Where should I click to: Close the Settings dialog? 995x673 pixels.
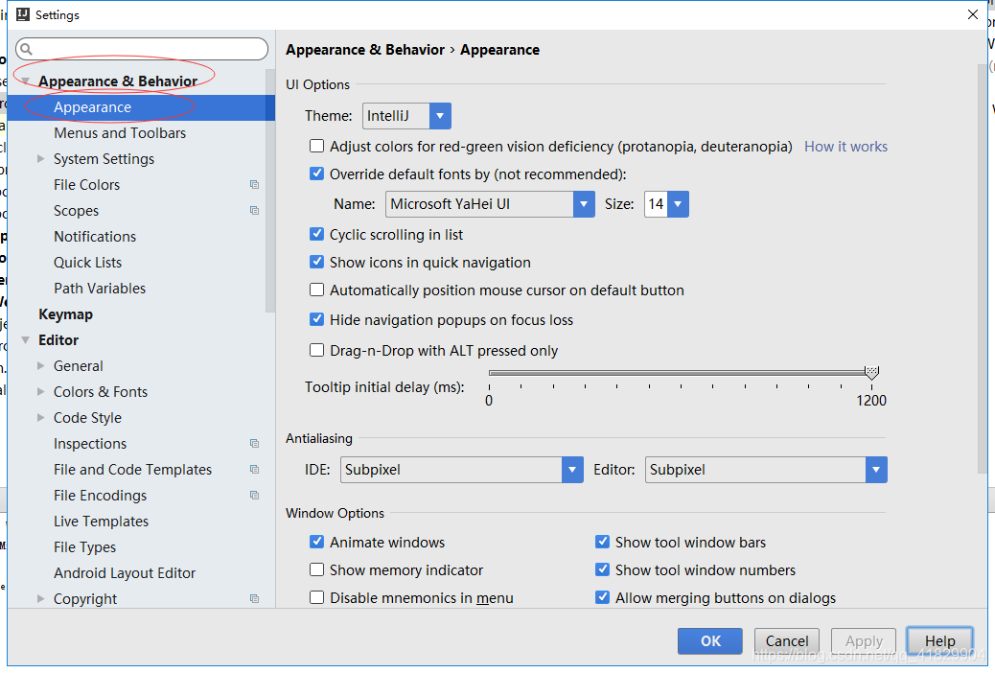point(973,14)
